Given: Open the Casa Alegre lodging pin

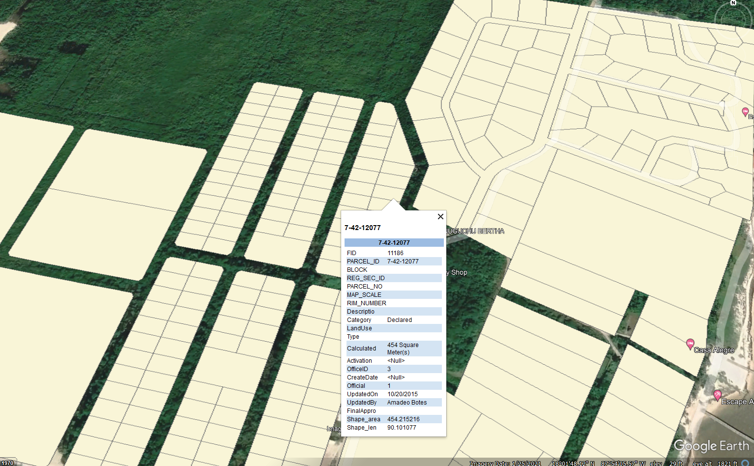Looking at the screenshot, I should point(690,344).
